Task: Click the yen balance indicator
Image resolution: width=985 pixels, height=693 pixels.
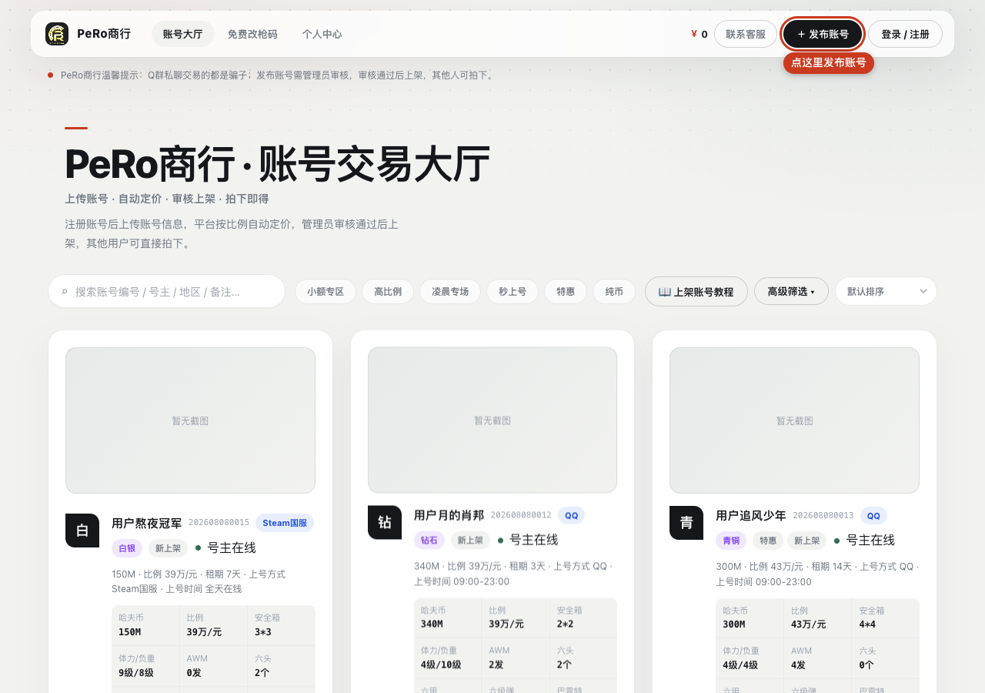Action: click(700, 34)
